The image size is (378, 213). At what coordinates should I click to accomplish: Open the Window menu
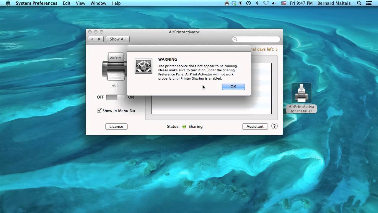pos(98,3)
